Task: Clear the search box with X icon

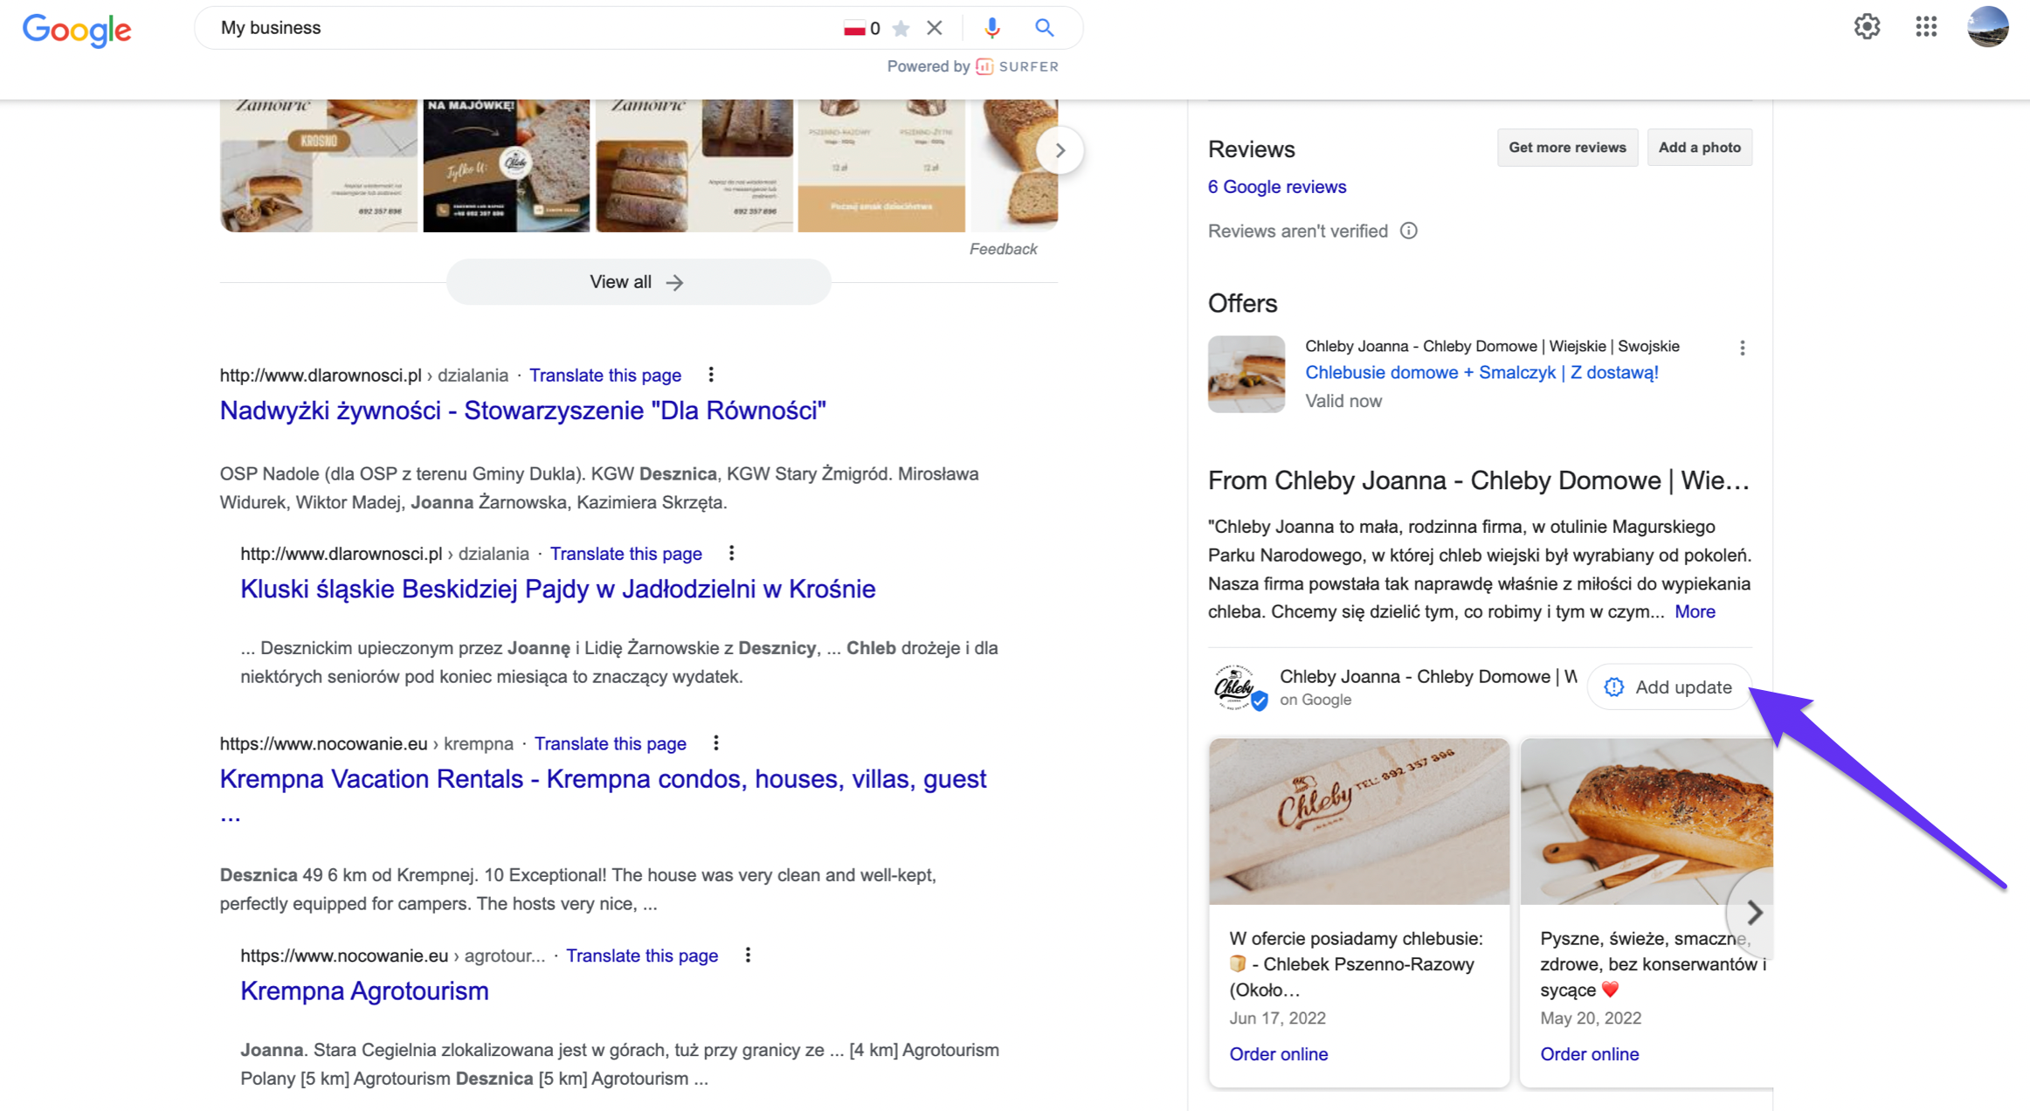Action: point(935,28)
